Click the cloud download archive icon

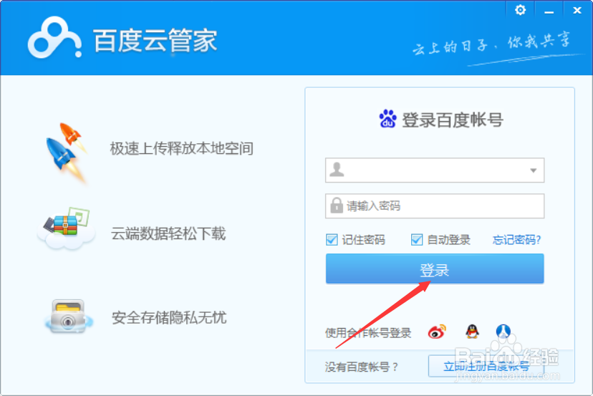pos(67,228)
